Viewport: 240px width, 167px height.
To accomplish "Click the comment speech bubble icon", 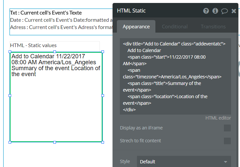I will pyautogui.click(x=225, y=11).
